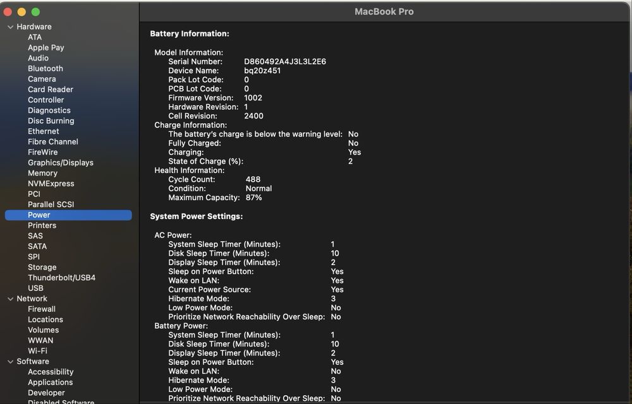Select Disc Burning in the sidebar

(x=51, y=121)
